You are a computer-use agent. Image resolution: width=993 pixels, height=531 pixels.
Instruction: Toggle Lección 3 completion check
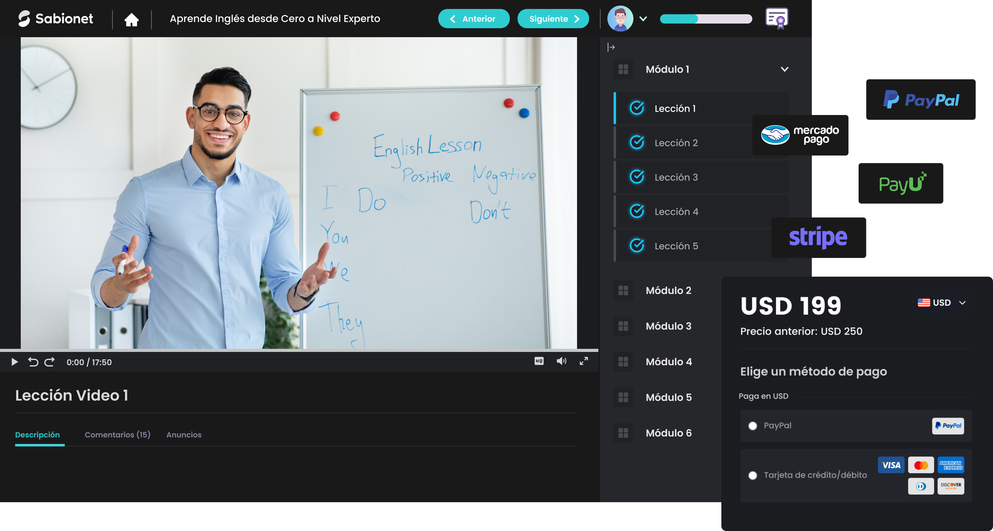tap(637, 177)
